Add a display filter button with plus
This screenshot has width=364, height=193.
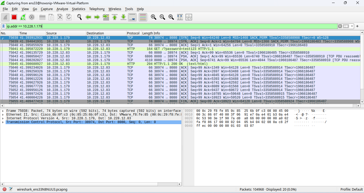[x=357, y=26]
